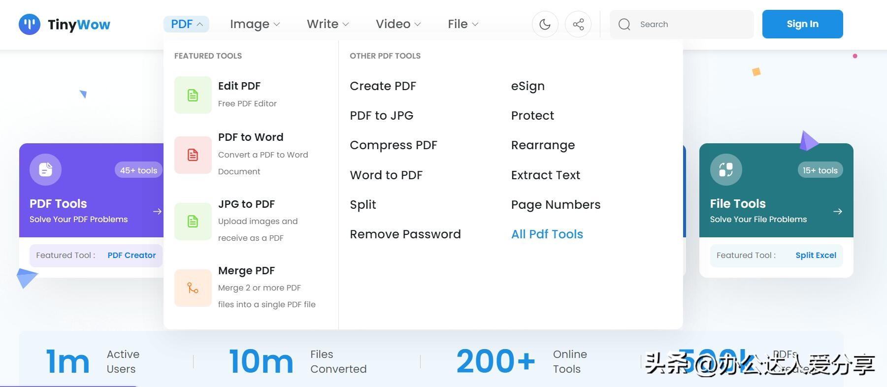Select Page Numbers tool
This screenshot has height=387, width=887.
point(556,205)
